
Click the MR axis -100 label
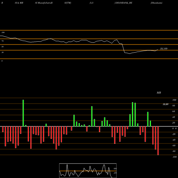(x=174, y=157)
